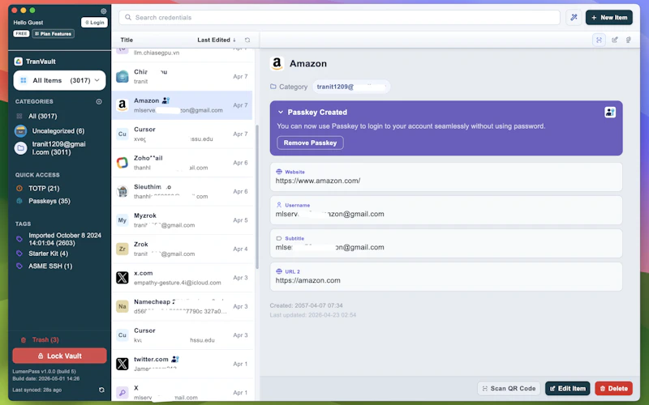Click the edit pencil icon in detail toolbar
The width and height of the screenshot is (649, 405).
point(615,40)
